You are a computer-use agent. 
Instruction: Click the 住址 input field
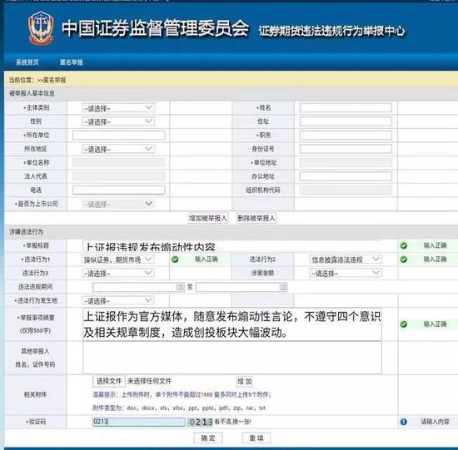click(x=346, y=121)
